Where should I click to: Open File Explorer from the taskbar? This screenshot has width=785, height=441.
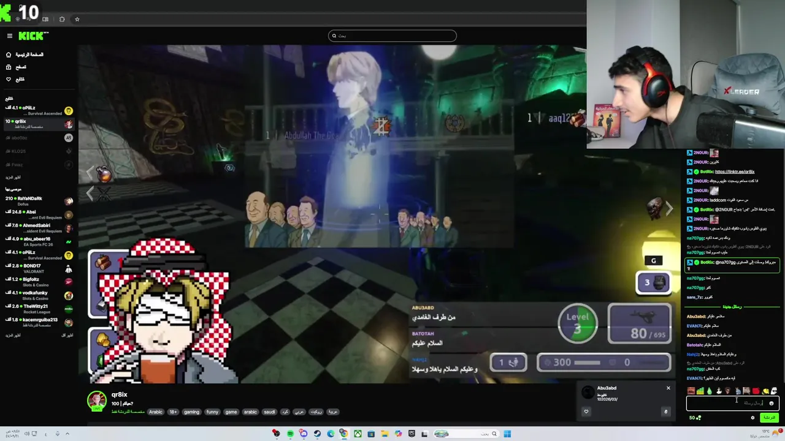385,434
